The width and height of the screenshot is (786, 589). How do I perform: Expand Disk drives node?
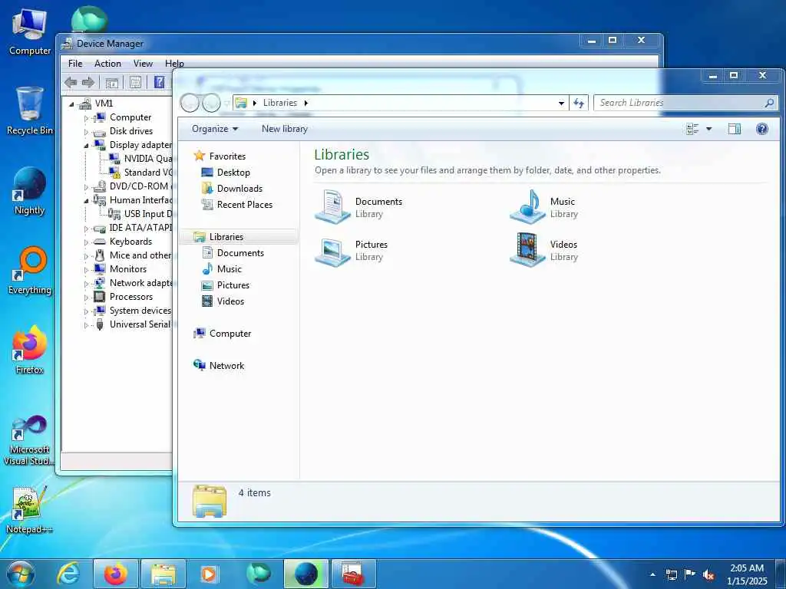point(86,132)
